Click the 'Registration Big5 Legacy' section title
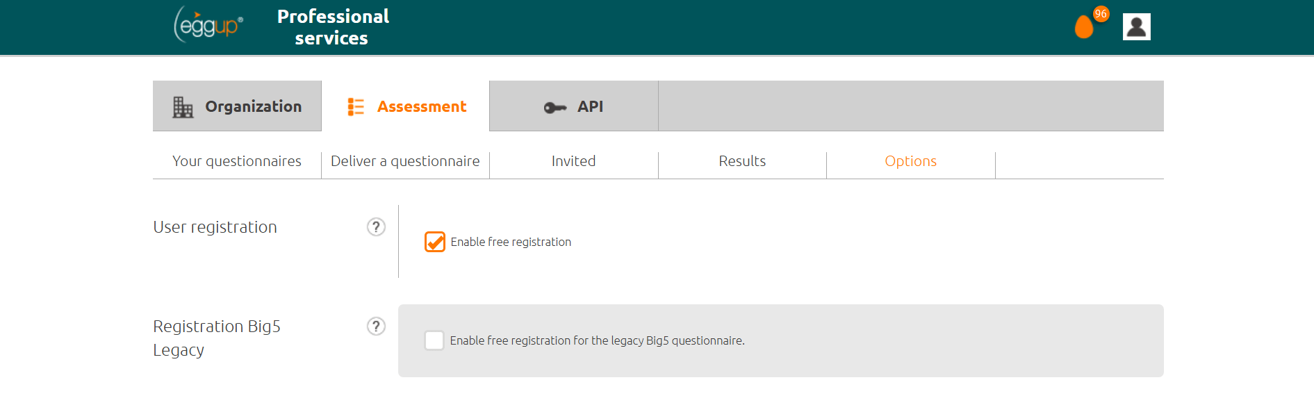Viewport: 1314px width, 396px height. pyautogui.click(x=217, y=338)
